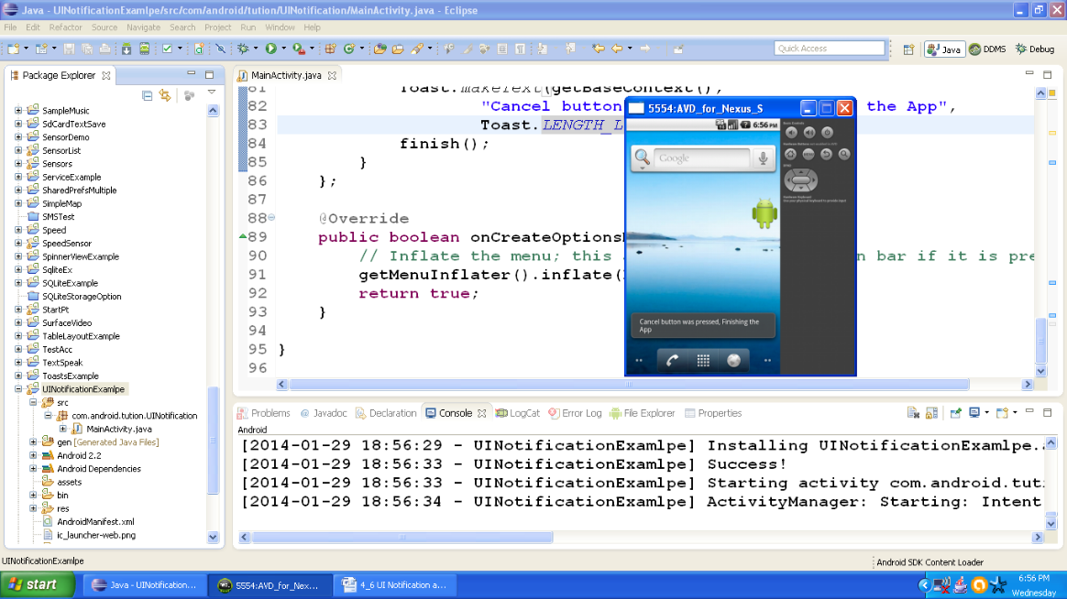Save the file using the Save toolbar icon

[x=70, y=48]
